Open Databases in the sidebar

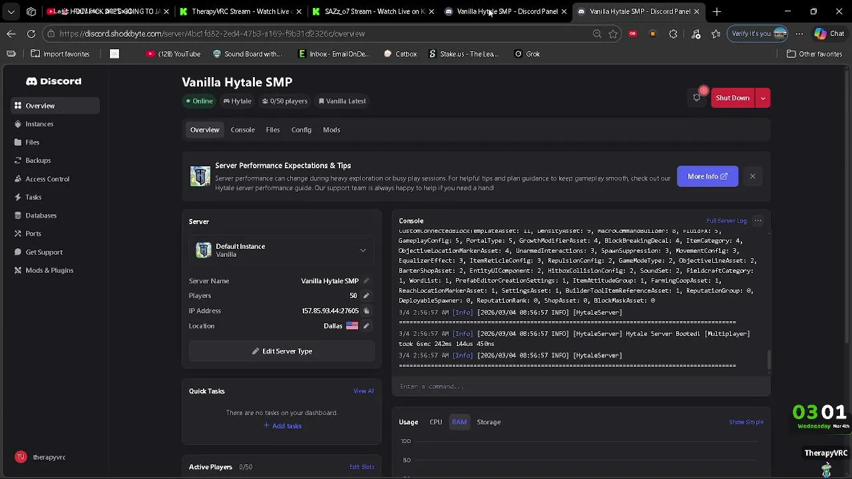[x=41, y=216]
